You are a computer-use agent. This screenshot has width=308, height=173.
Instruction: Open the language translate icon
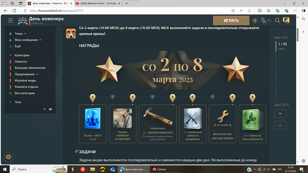[263, 21]
